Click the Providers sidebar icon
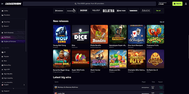Screen dimensions: 189x94 tap(3, 15)
